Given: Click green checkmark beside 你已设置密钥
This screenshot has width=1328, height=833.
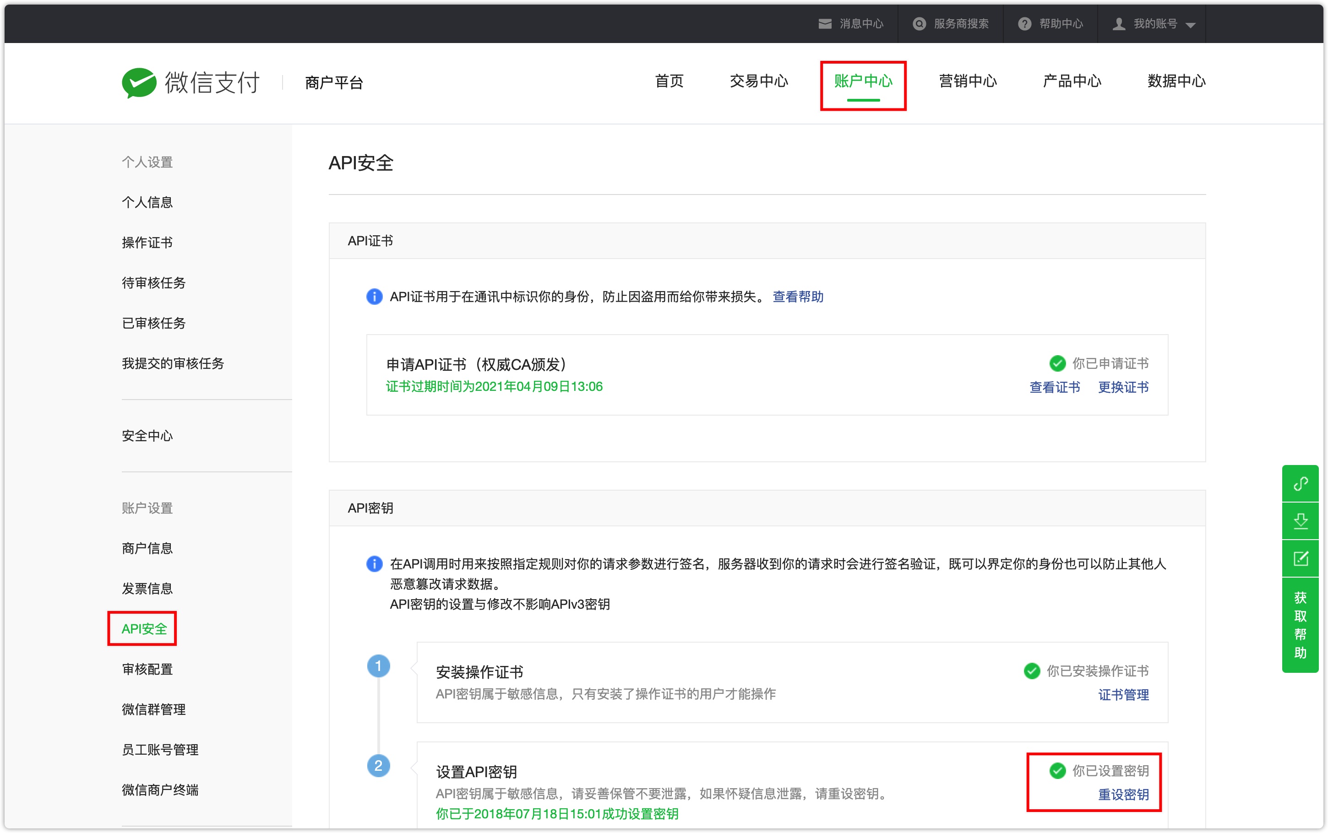Looking at the screenshot, I should pos(1057,771).
